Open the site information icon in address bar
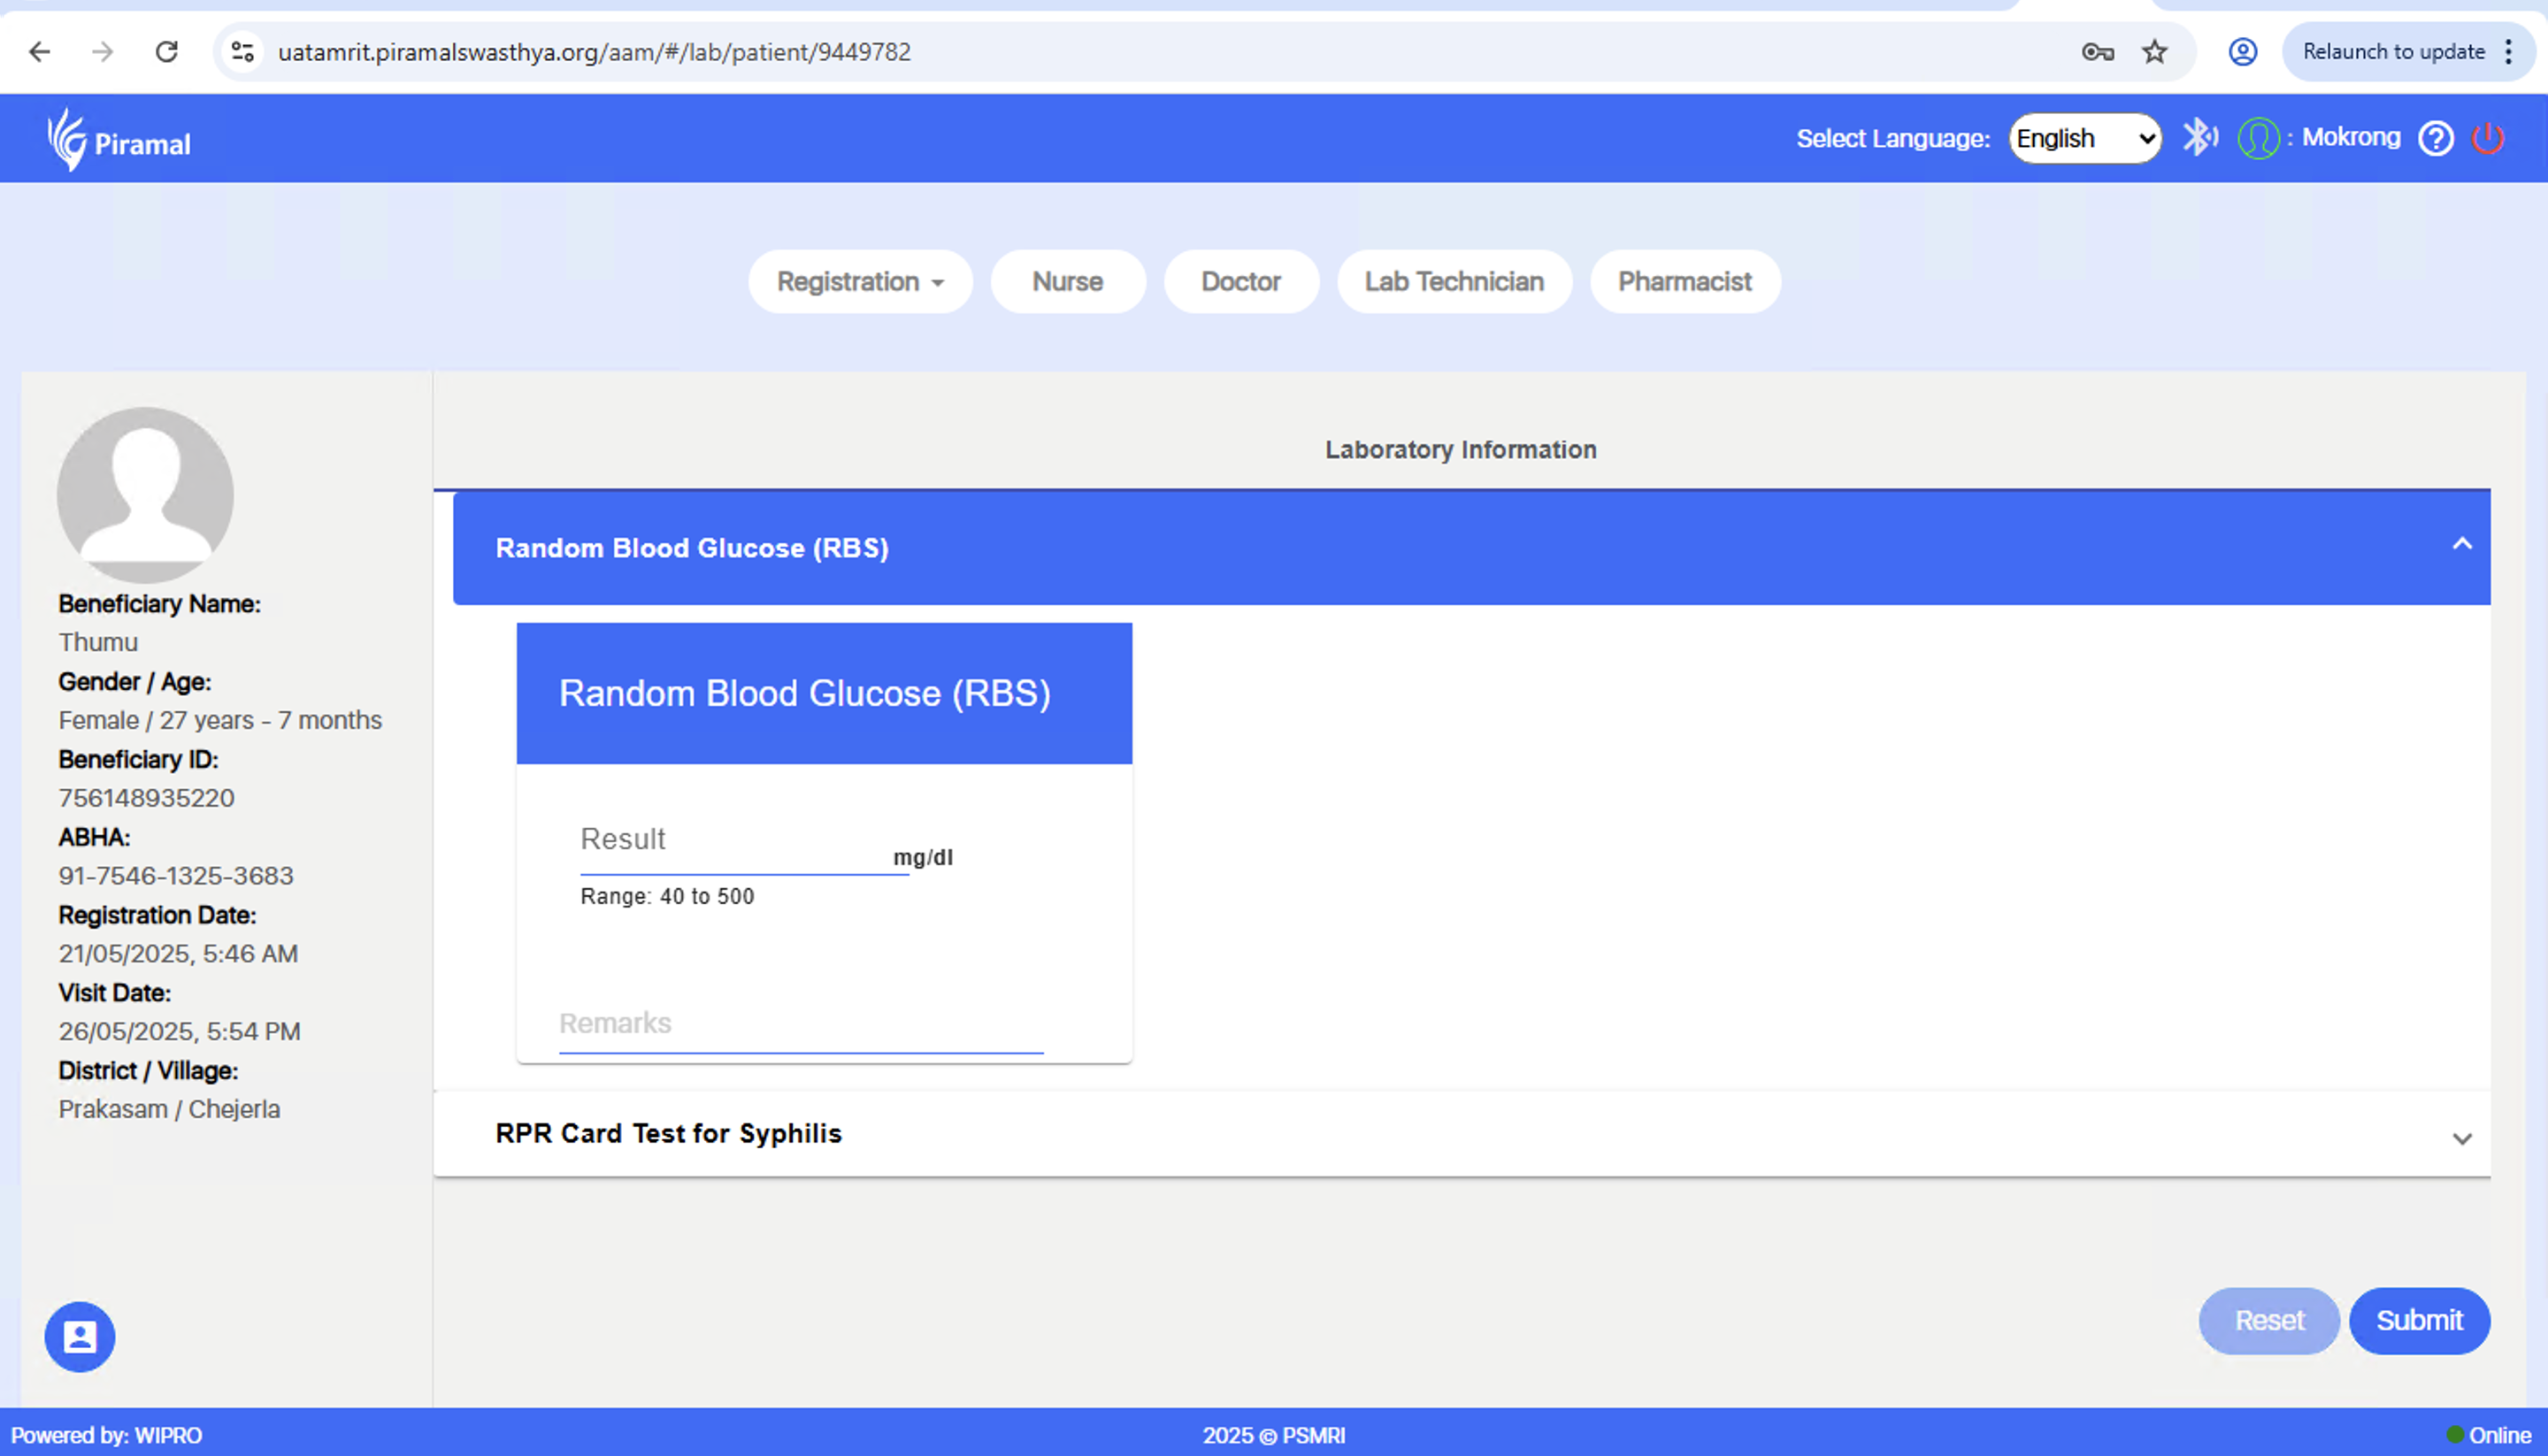The height and width of the screenshot is (1456, 2548). click(243, 51)
